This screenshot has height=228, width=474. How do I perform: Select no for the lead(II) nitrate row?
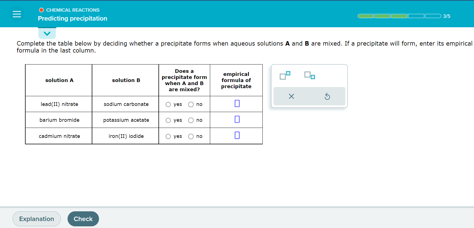coord(191,104)
